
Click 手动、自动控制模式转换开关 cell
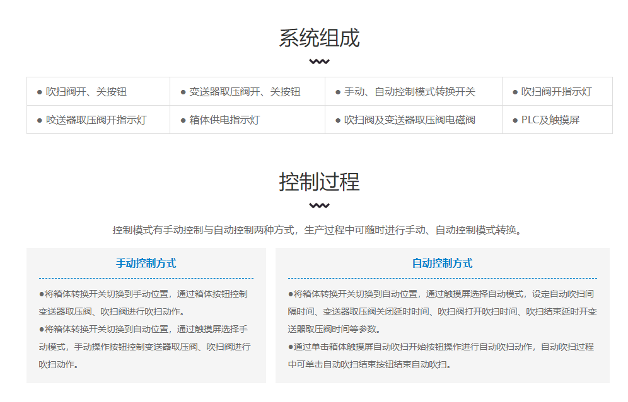pos(414,91)
